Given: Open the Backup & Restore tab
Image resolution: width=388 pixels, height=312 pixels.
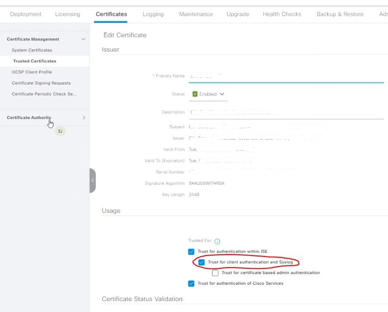Looking at the screenshot, I should [x=340, y=14].
